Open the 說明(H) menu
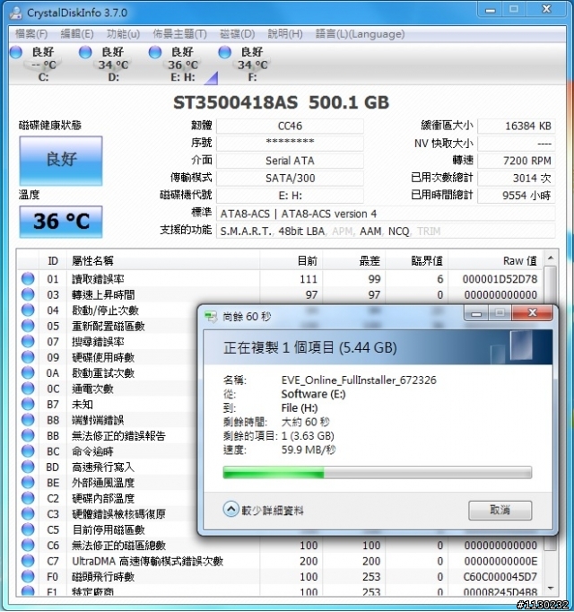This screenshot has width=574, height=612. tap(285, 34)
